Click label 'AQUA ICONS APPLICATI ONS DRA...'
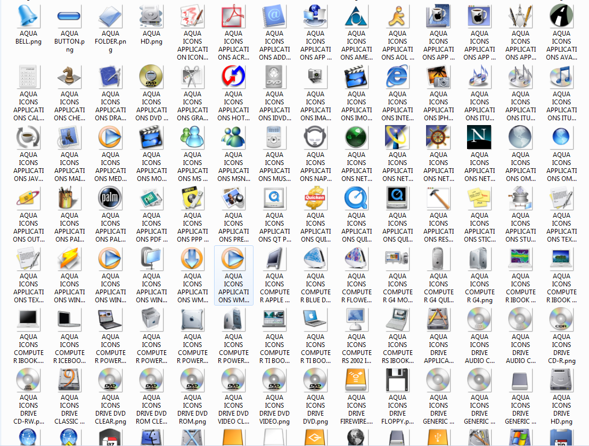 click(110, 106)
